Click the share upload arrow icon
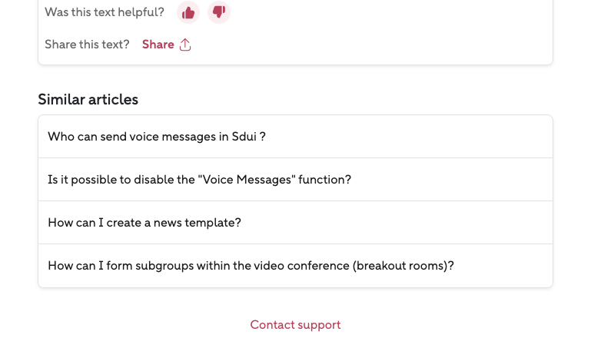Image resolution: width=591 pixels, height=348 pixels. pos(185,45)
